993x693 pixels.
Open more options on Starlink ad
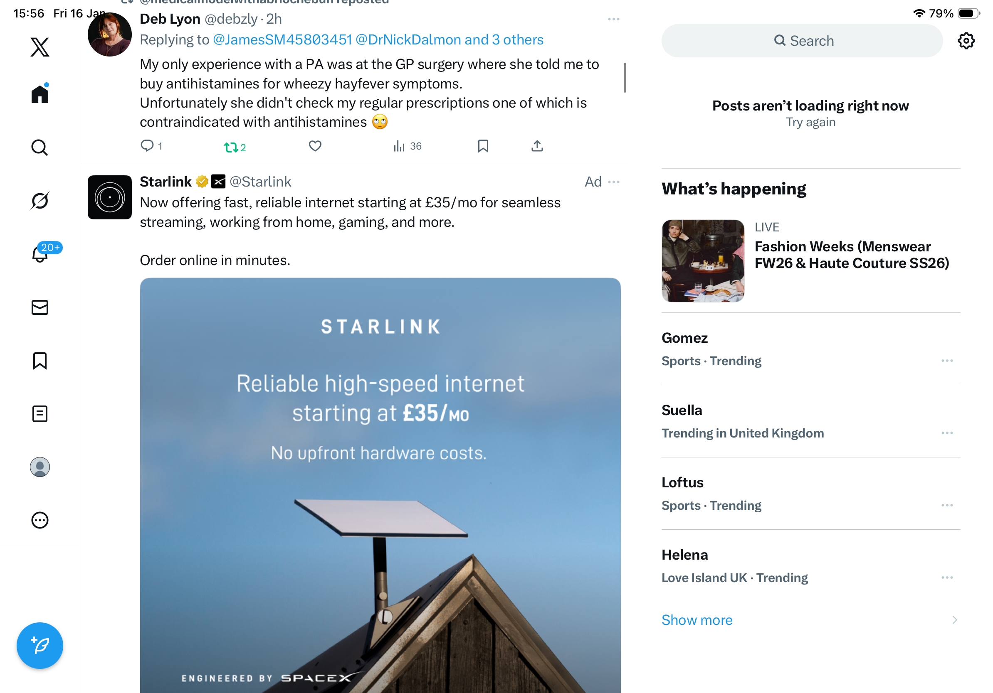click(x=613, y=182)
